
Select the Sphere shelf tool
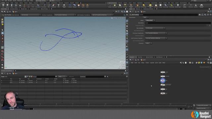pyautogui.click(x=7, y=6)
